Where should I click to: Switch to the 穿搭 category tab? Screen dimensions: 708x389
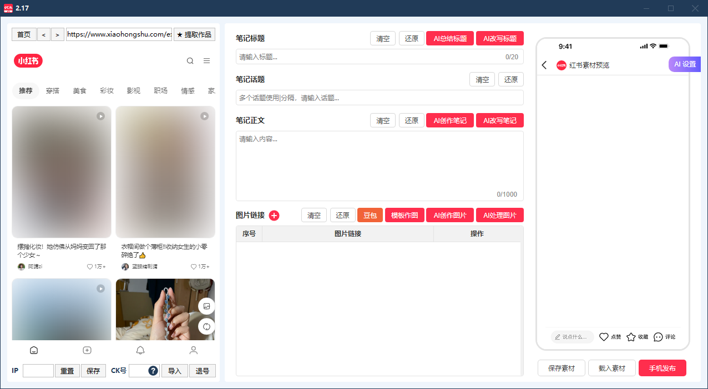pos(52,90)
